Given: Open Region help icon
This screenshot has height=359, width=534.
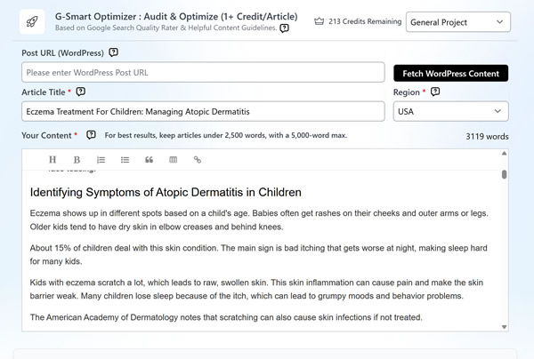Looking at the screenshot, I should 435,92.
